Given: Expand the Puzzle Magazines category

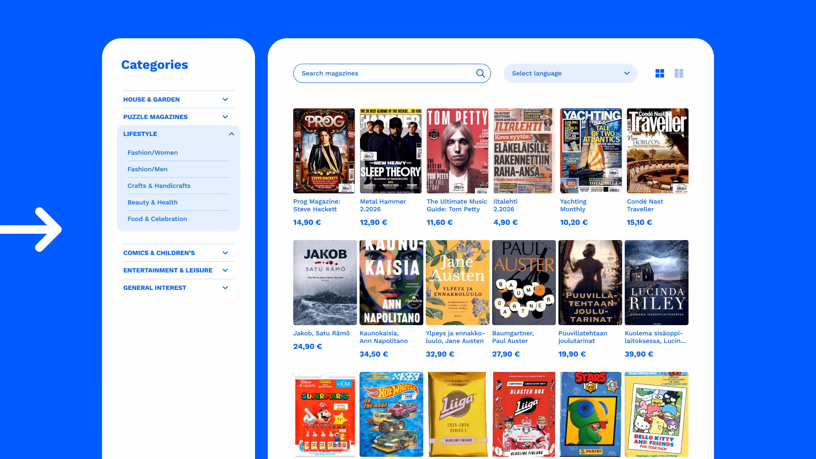Looking at the screenshot, I should click(178, 117).
